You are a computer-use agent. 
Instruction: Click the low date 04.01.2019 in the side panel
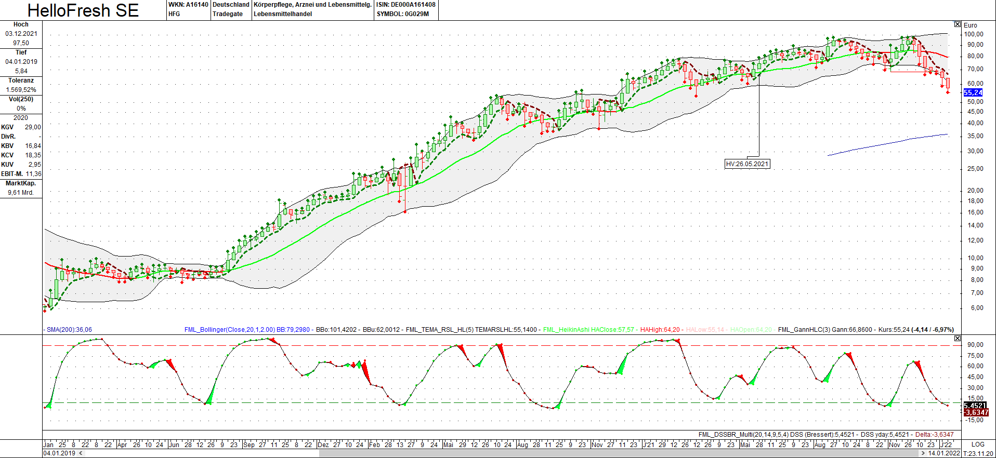(21, 62)
